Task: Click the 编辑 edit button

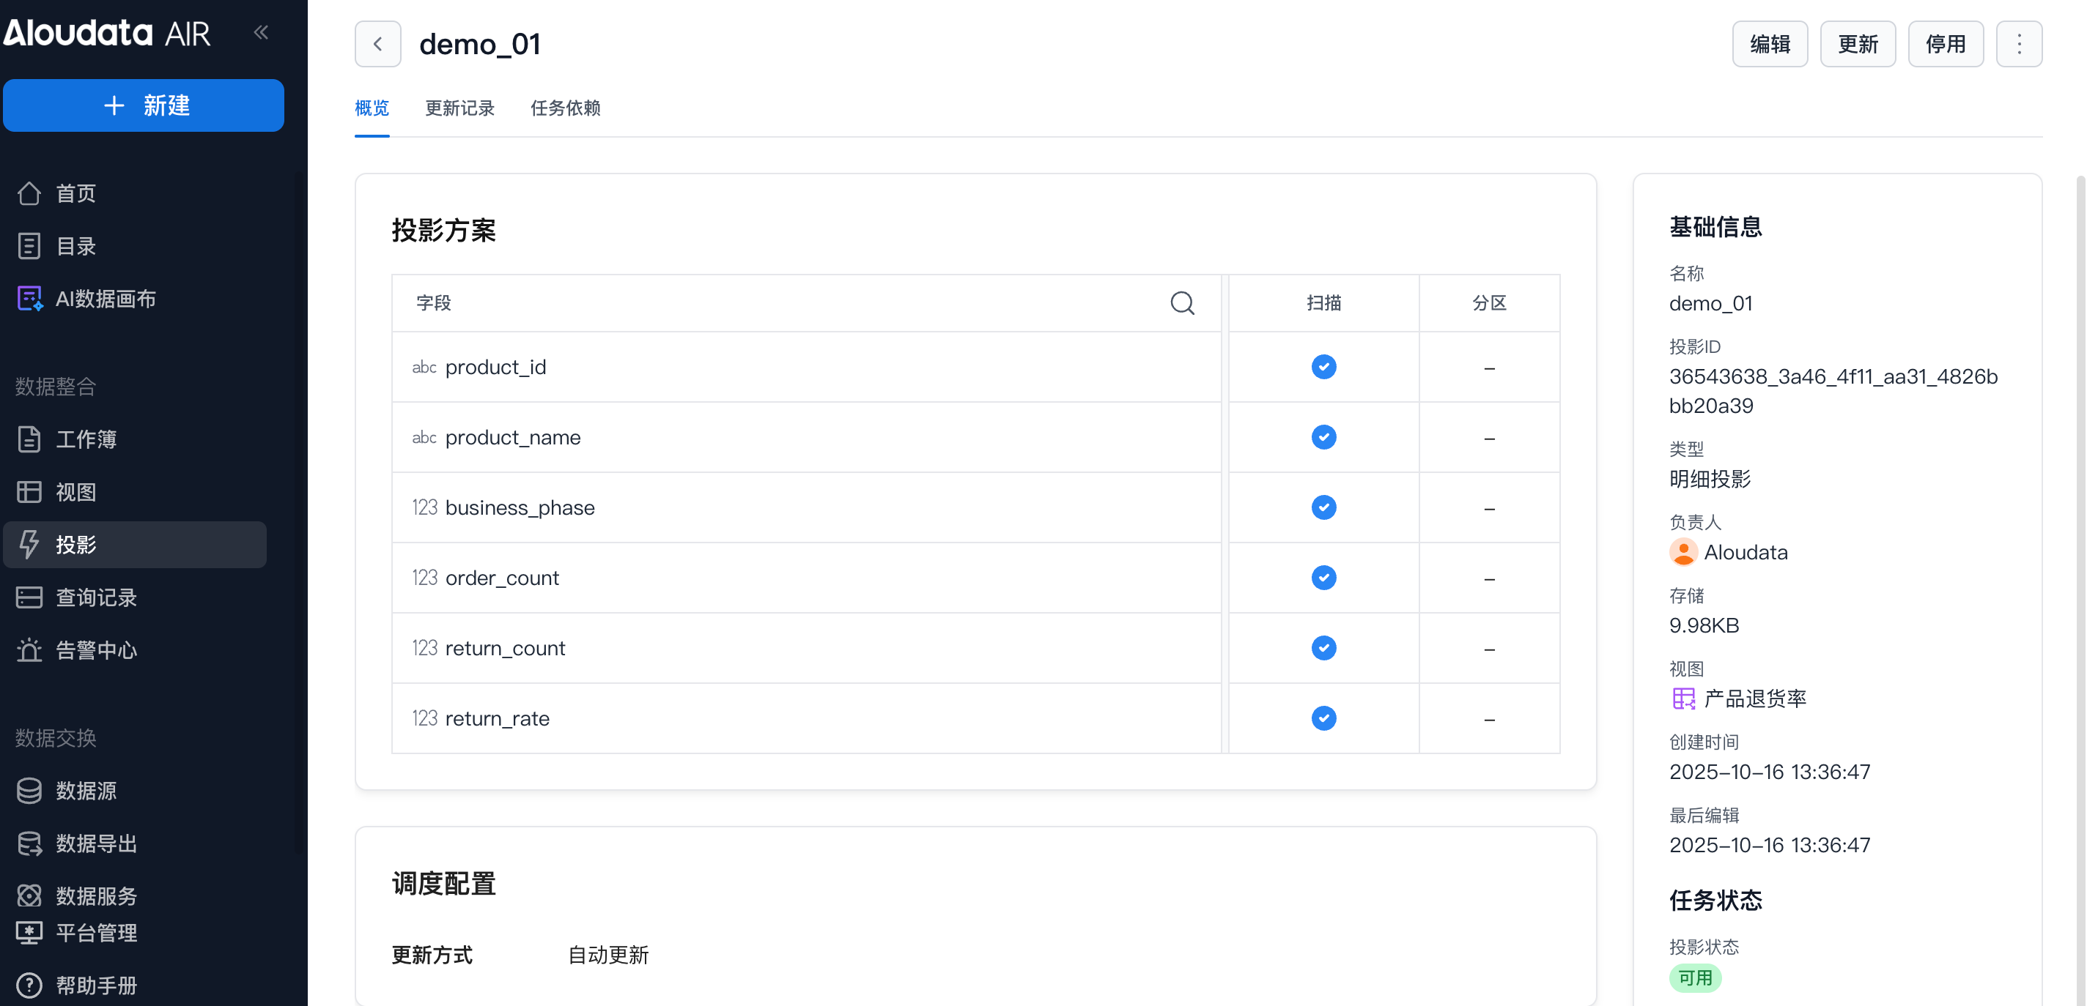Action: pos(1770,44)
